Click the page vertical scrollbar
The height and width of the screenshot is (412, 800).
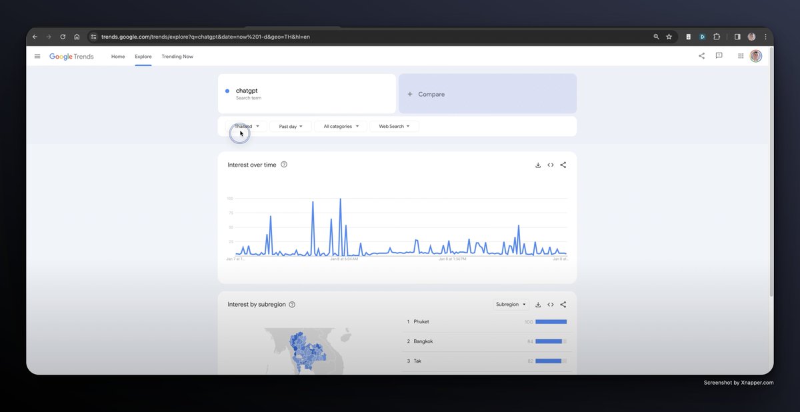click(x=771, y=173)
